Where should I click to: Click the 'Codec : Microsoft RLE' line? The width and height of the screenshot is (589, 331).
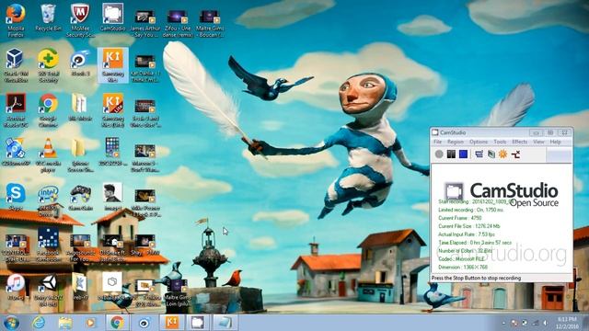[461, 259]
